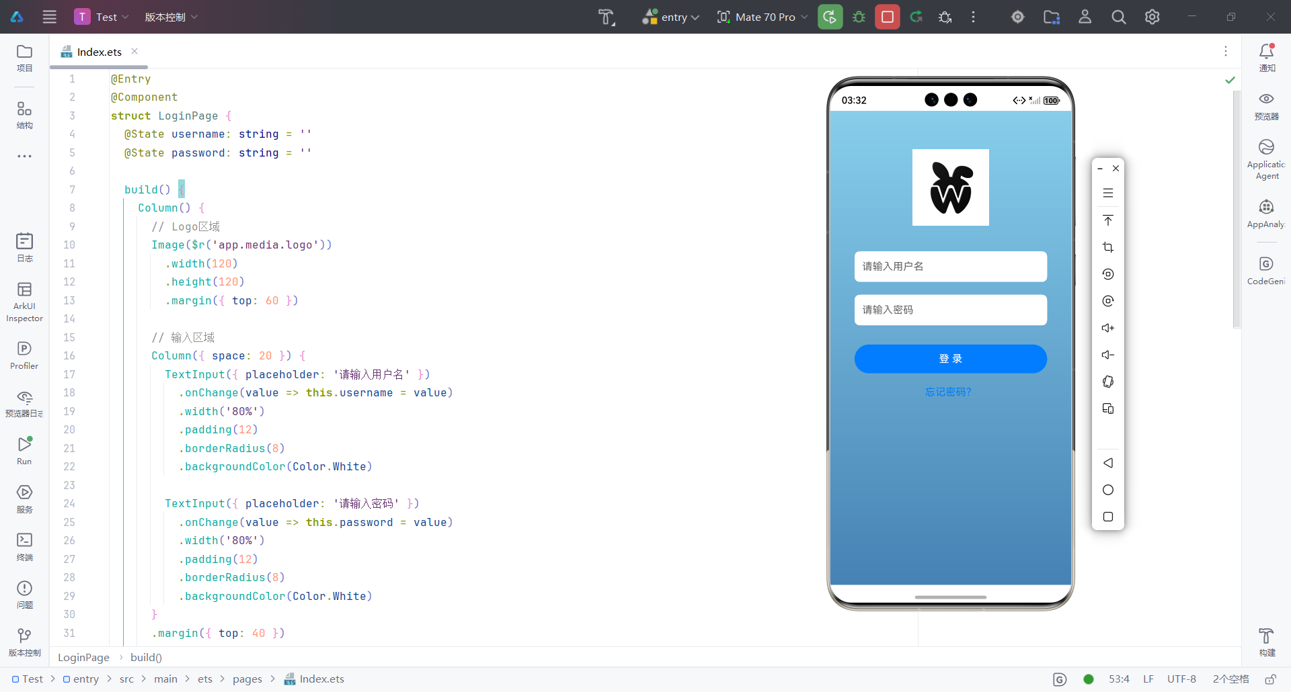Screen dimensions: 1291x692
Task: Click the emulator screenshot crop icon
Action: (1108, 247)
